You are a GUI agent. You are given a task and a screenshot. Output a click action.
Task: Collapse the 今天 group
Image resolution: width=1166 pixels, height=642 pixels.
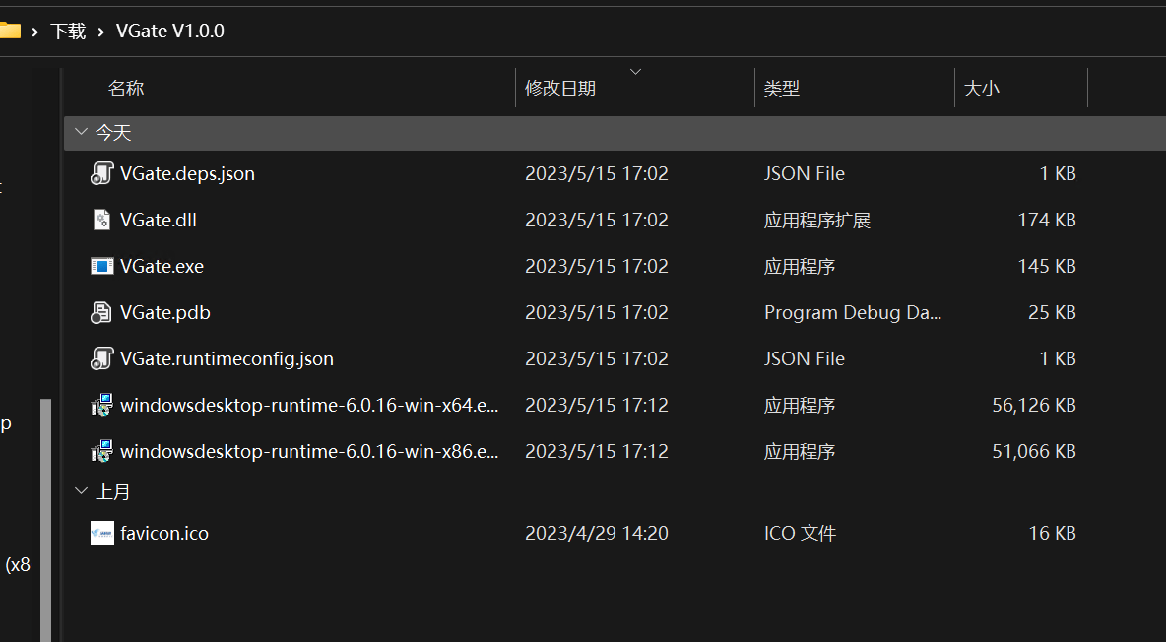[x=81, y=132]
